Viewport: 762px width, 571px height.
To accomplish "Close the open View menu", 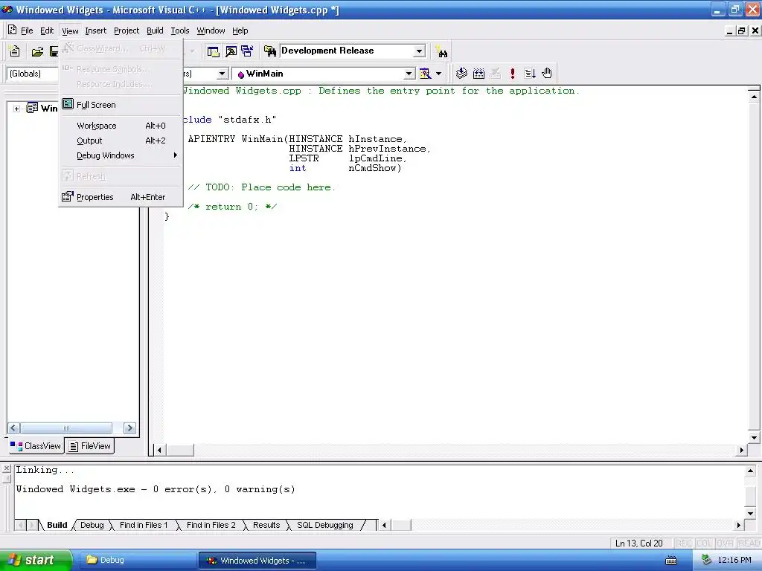I will point(70,30).
